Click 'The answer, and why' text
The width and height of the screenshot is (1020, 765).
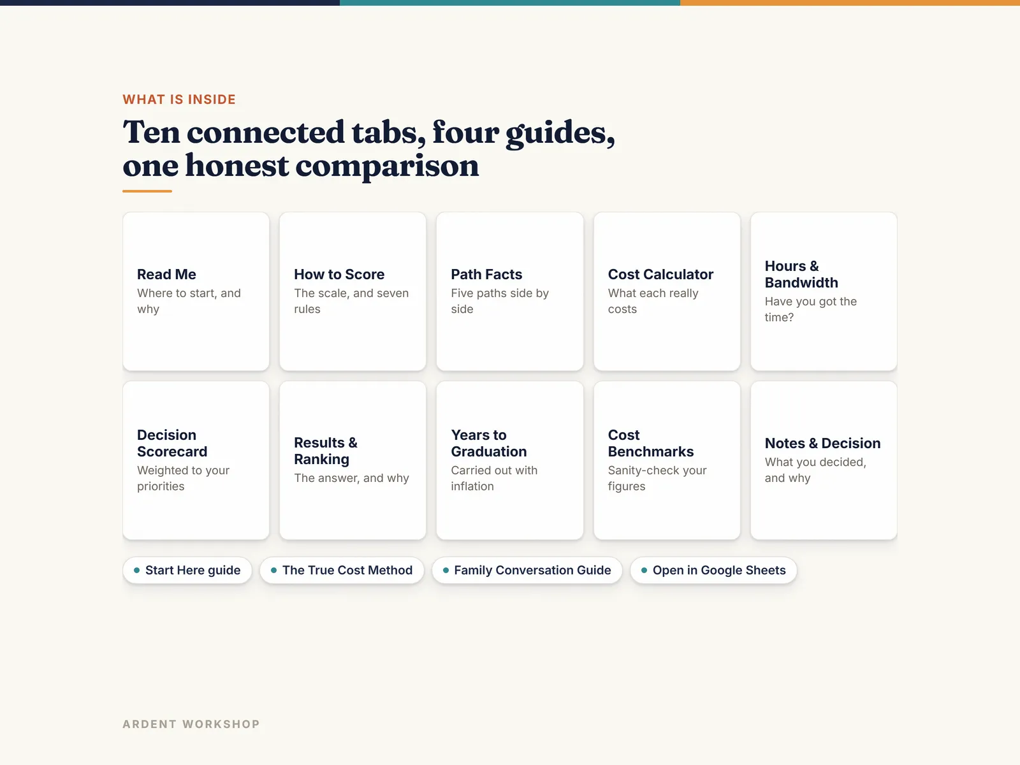coord(351,478)
